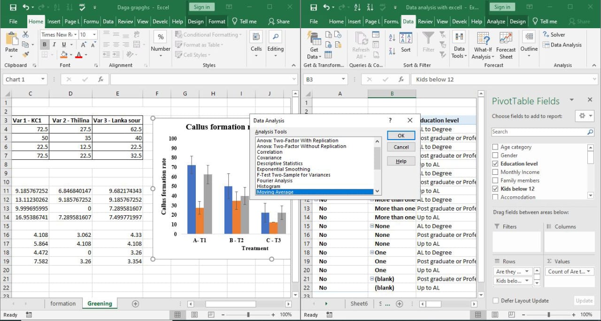This screenshot has height=321, width=601.
Task: Click zoom slider in right window status bar
Action: (549, 315)
